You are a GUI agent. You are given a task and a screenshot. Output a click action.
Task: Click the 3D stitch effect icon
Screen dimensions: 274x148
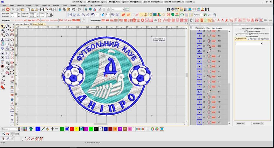[265, 20]
